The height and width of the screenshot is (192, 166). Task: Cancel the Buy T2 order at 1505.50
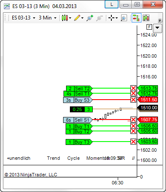pyautogui.click(x=133, y=131)
